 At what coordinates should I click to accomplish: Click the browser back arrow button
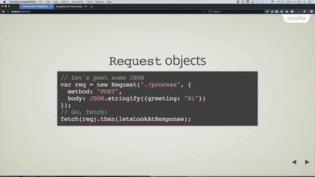(x=3, y=12)
